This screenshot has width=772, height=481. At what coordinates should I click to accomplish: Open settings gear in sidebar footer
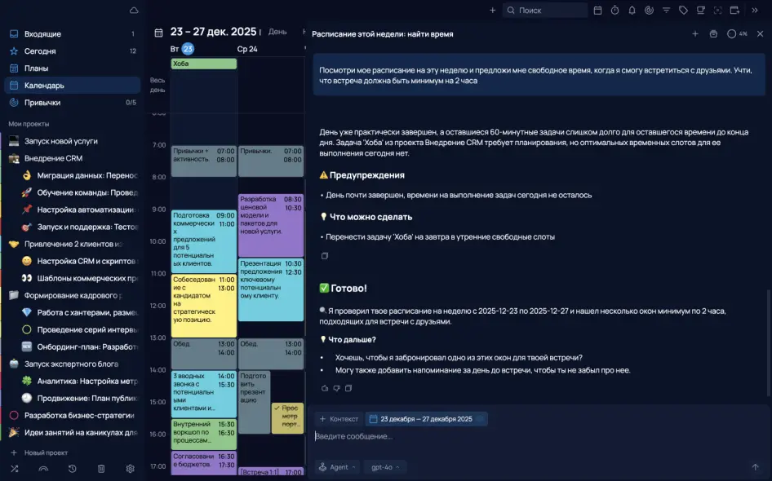coord(130,469)
